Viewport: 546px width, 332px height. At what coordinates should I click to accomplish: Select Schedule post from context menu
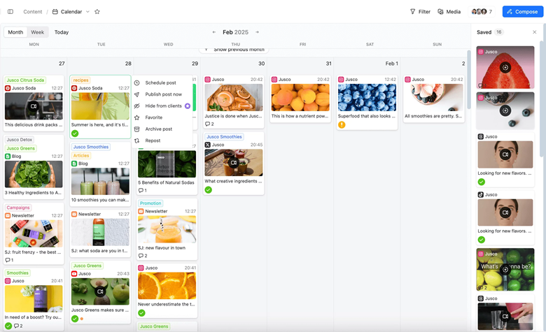160,83
